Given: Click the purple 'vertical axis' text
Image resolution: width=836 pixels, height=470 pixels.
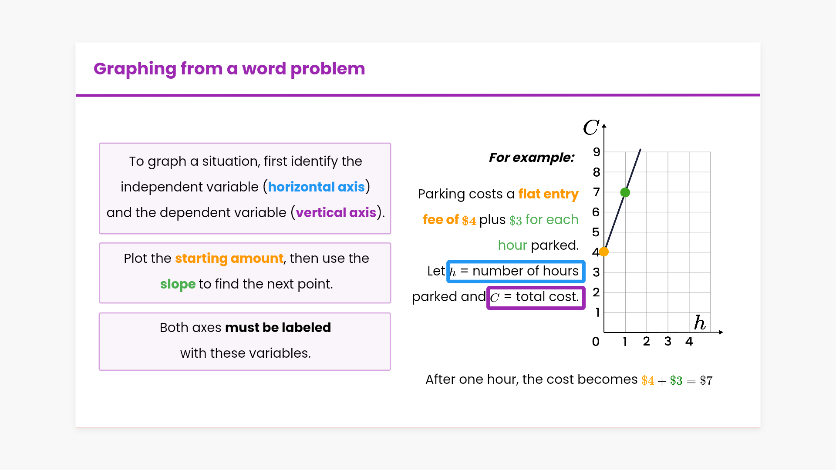Looking at the screenshot, I should pyautogui.click(x=336, y=212).
